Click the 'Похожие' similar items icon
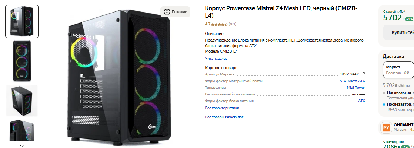 [167, 12]
